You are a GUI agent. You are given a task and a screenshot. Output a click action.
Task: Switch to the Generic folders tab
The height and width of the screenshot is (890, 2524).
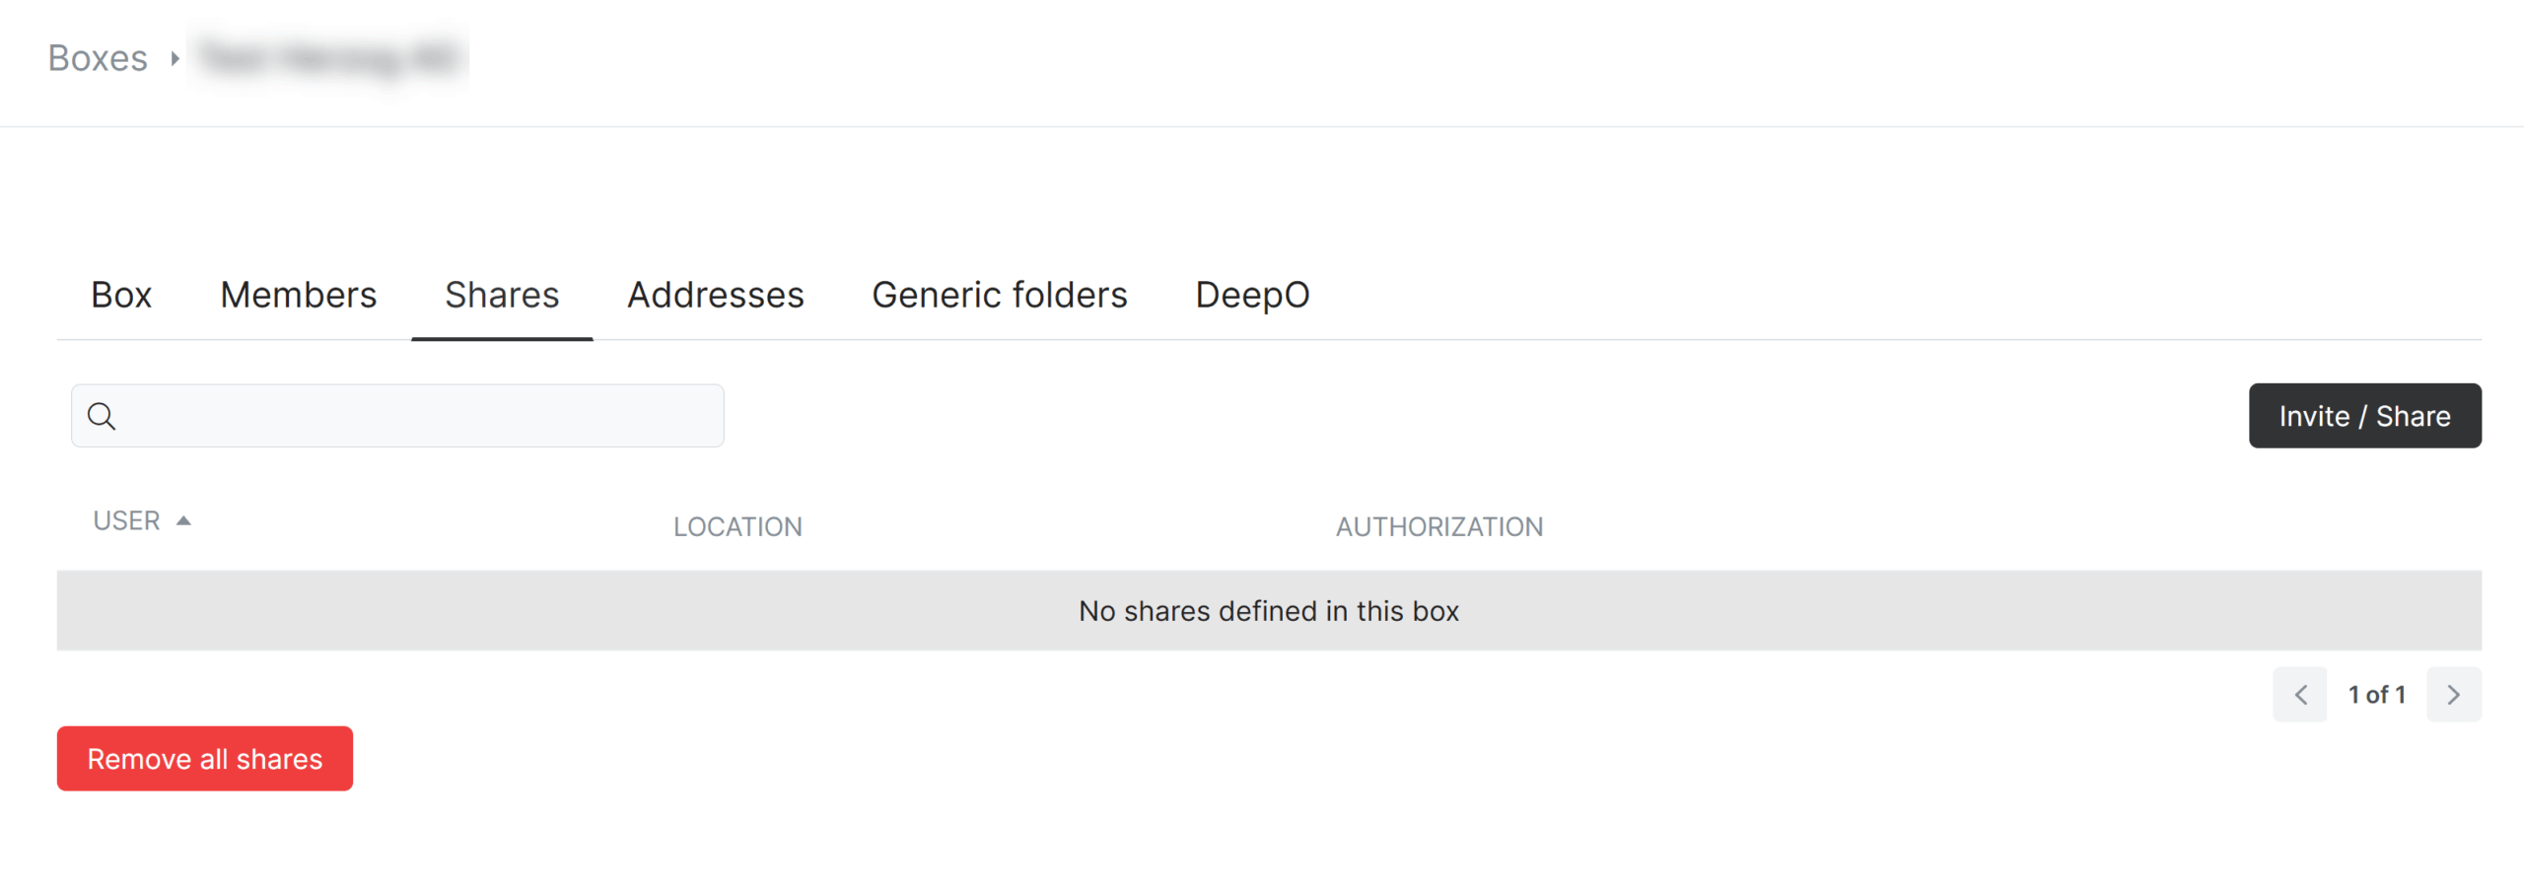(x=1000, y=295)
